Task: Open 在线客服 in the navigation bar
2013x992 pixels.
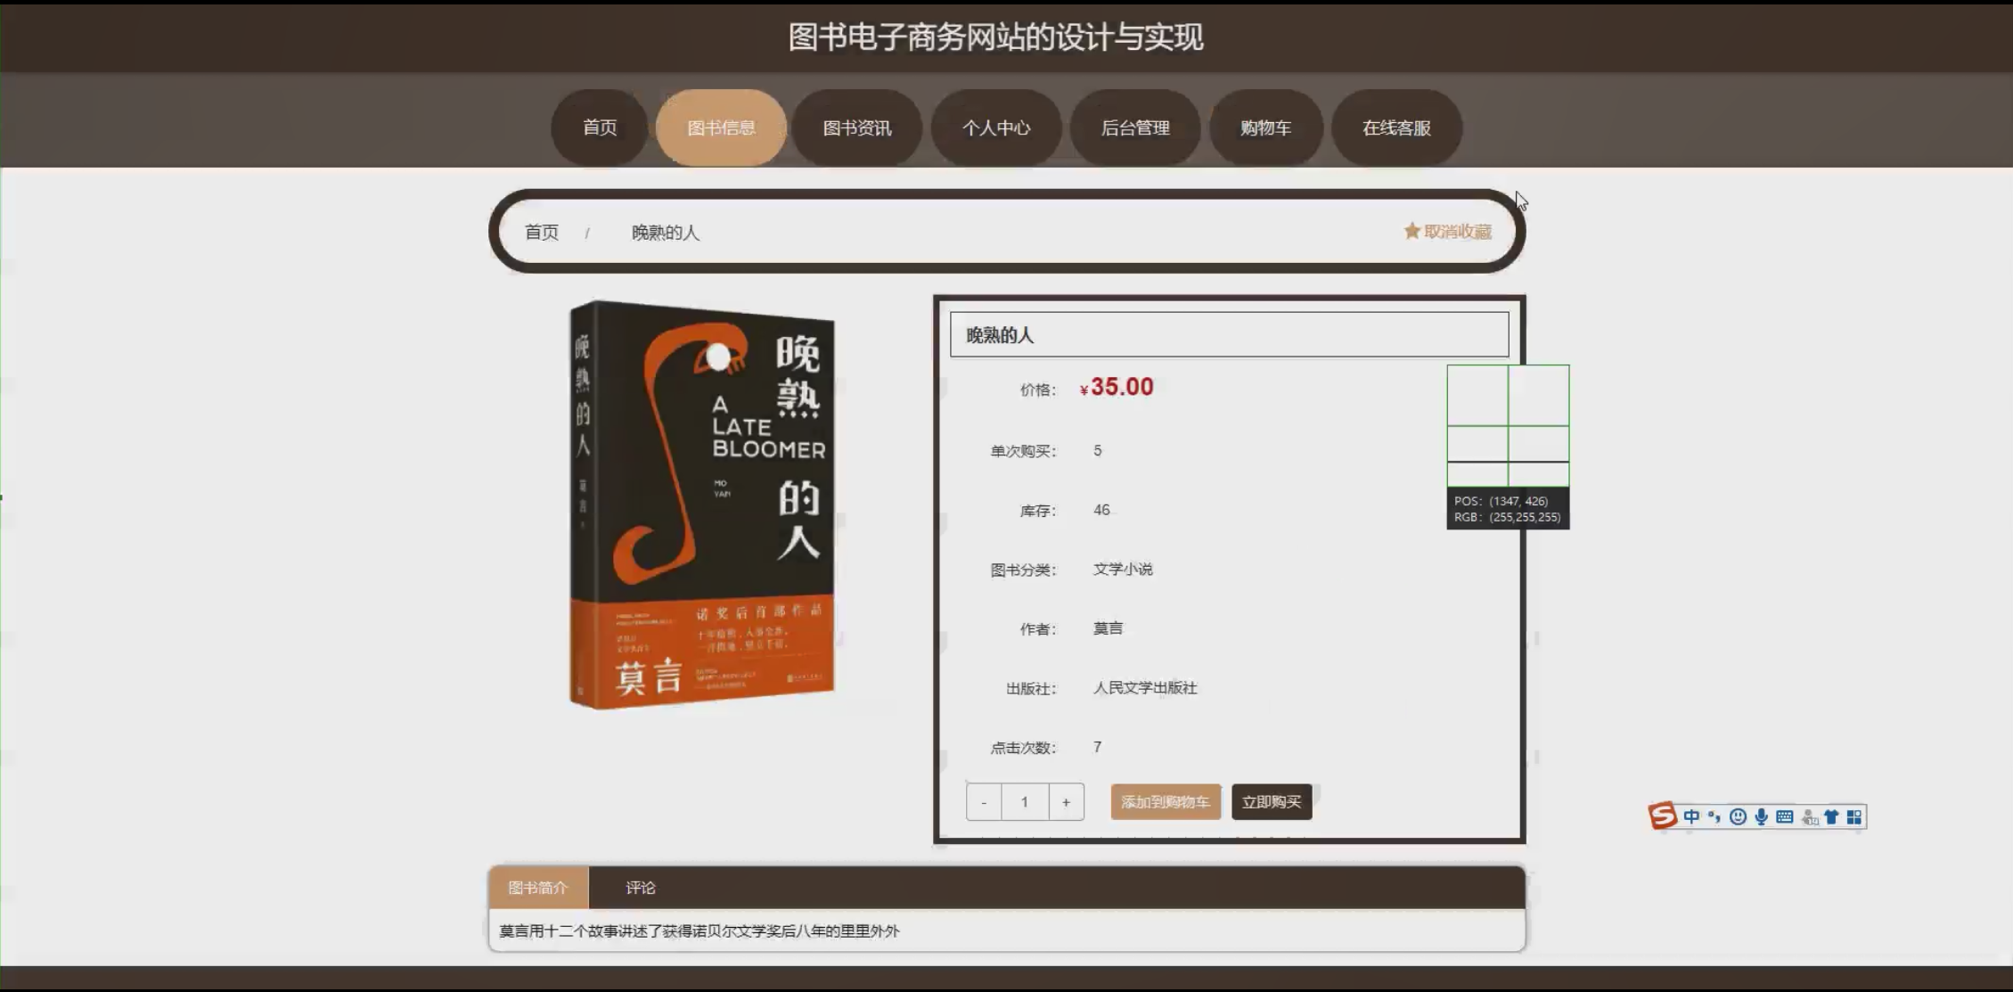Action: point(1396,127)
